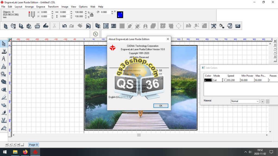Click the Speed value 203.200 cell
Image resolution: width=278 pixels, height=156 pixels.
tap(233, 80)
